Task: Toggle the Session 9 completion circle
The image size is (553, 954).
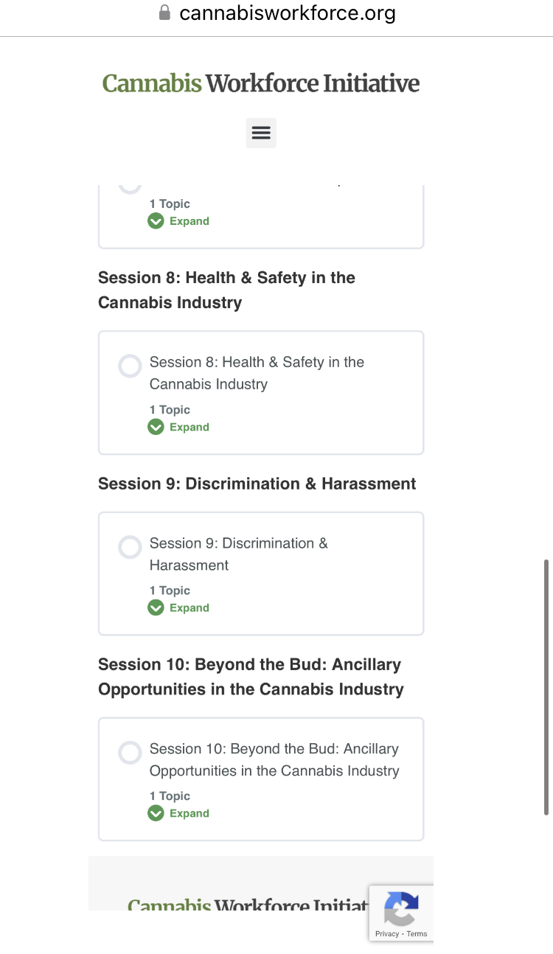Action: pyautogui.click(x=130, y=547)
